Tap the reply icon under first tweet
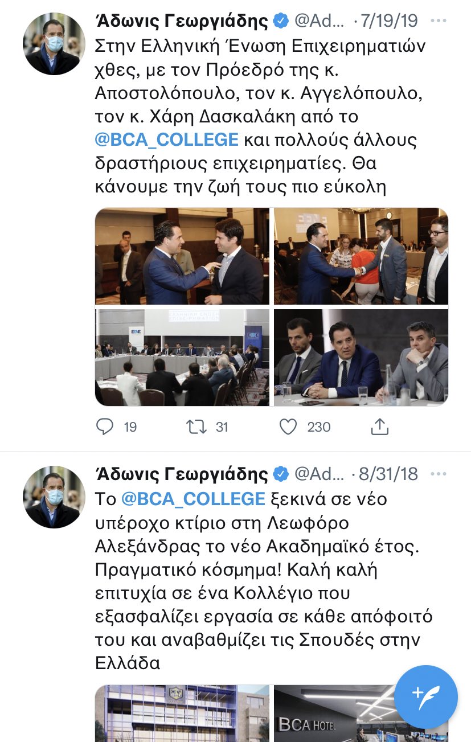471x742 pixels. (x=105, y=427)
